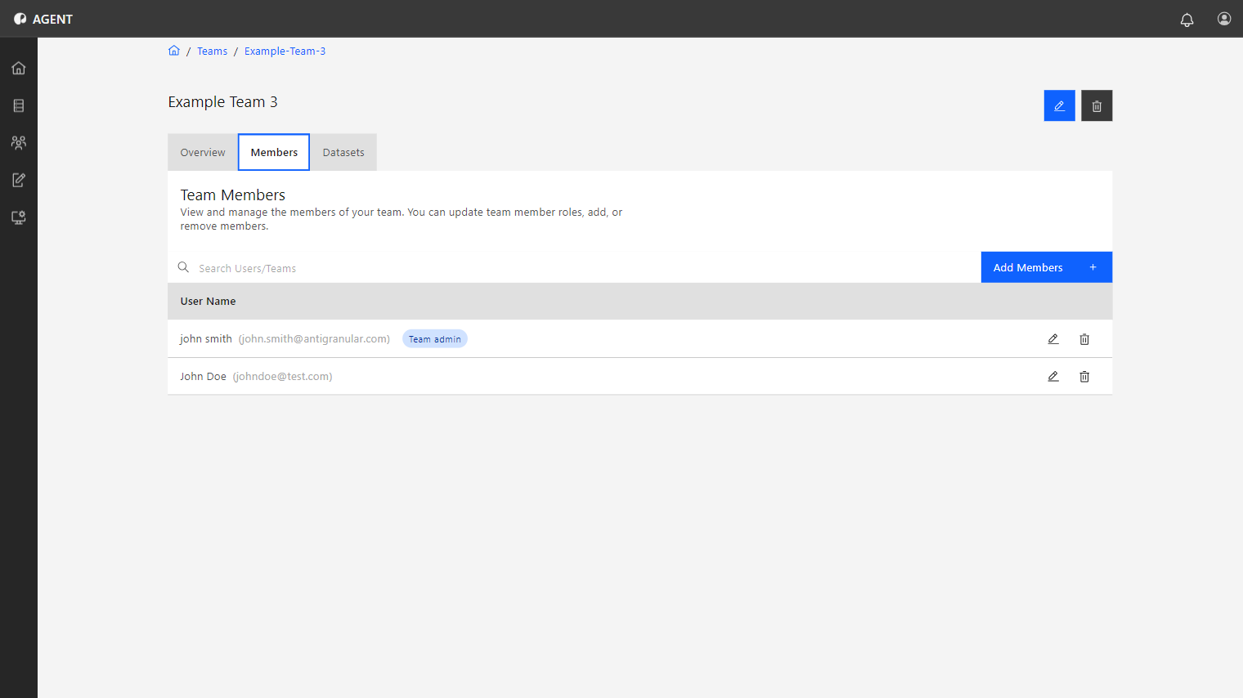The width and height of the screenshot is (1243, 698).
Task: Delete Example Team 3 with trash button
Action: tap(1097, 105)
